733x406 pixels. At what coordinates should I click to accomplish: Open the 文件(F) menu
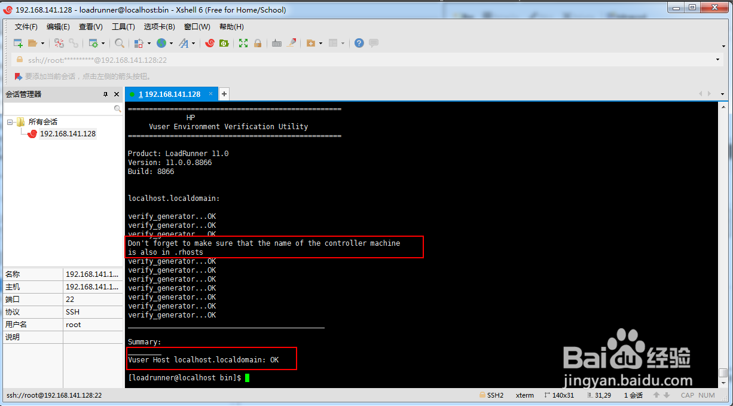[26, 27]
